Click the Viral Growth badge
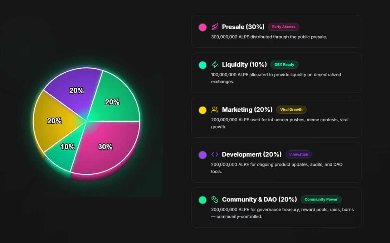 291,109
